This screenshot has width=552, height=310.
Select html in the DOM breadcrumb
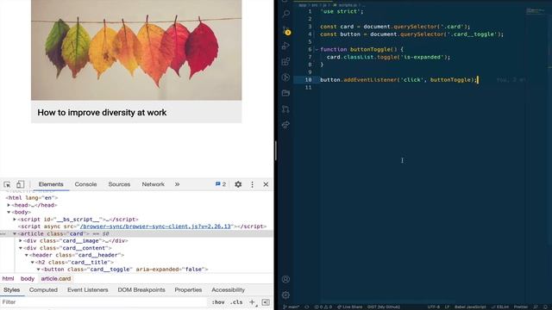coord(8,278)
